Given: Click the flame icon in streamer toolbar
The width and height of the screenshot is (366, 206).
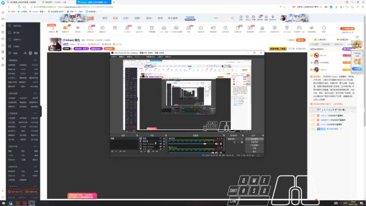Looking at the screenshot, I should pyautogui.click(x=127, y=28).
